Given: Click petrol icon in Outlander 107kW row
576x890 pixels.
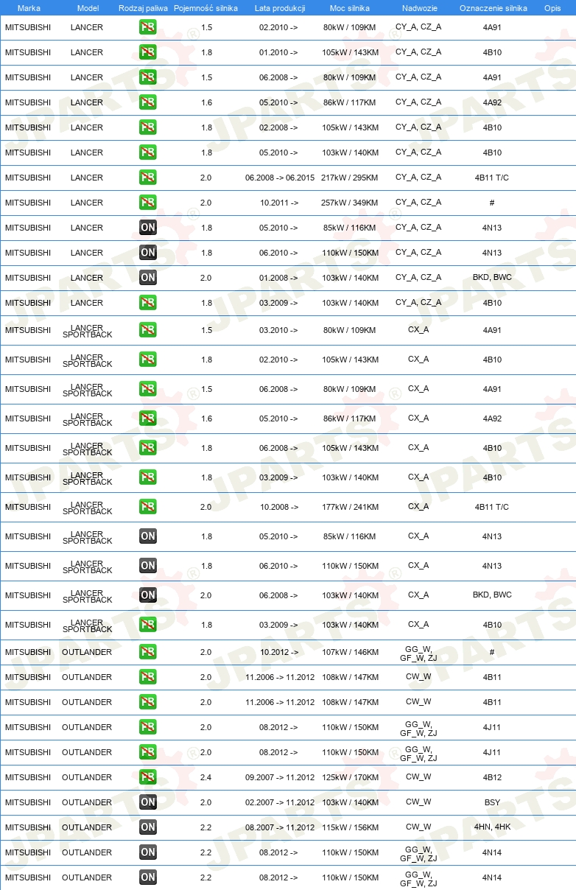Looking at the screenshot, I should pos(147,652).
